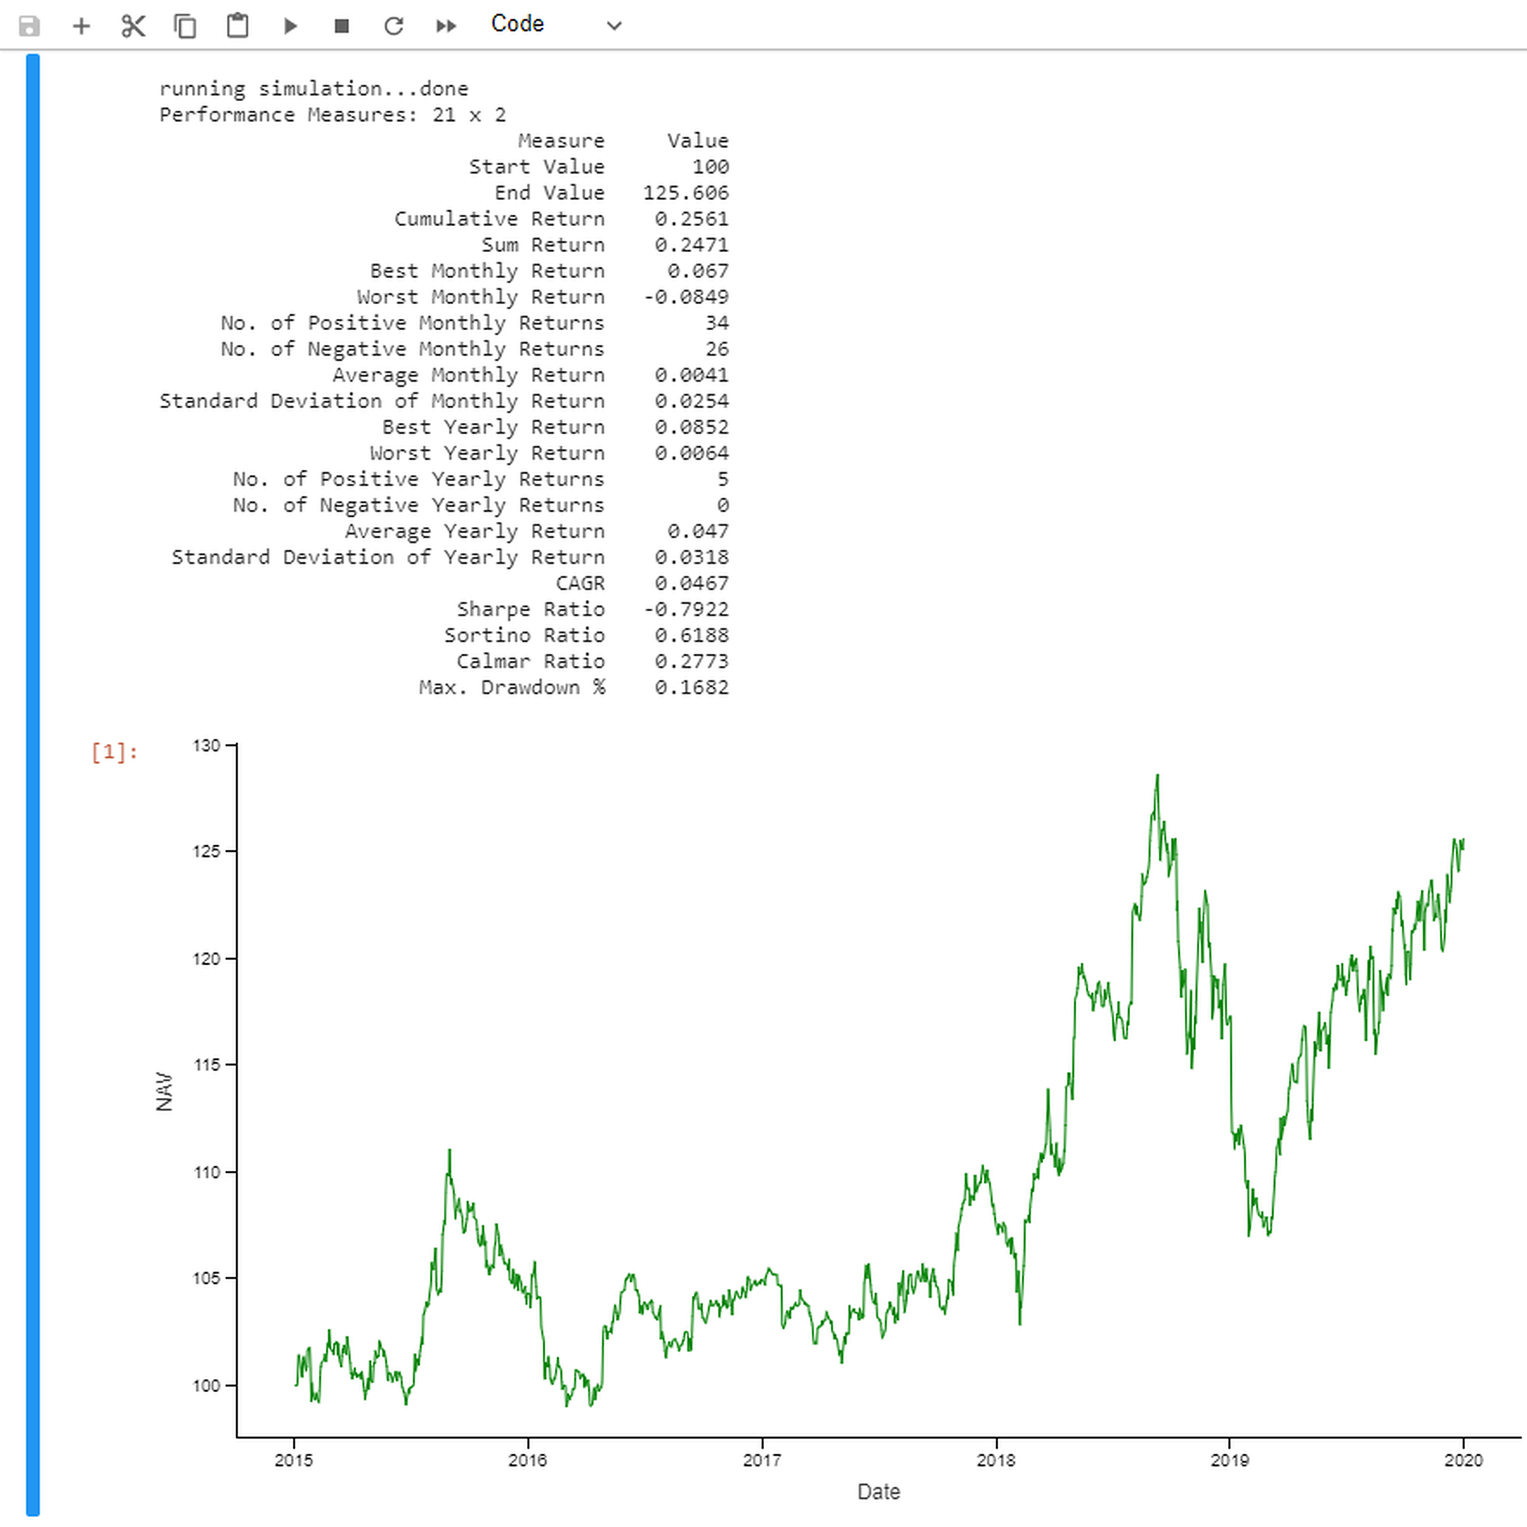Run the selected cell with play icon
Viewport: 1527px width, 1527px height.
(x=290, y=26)
